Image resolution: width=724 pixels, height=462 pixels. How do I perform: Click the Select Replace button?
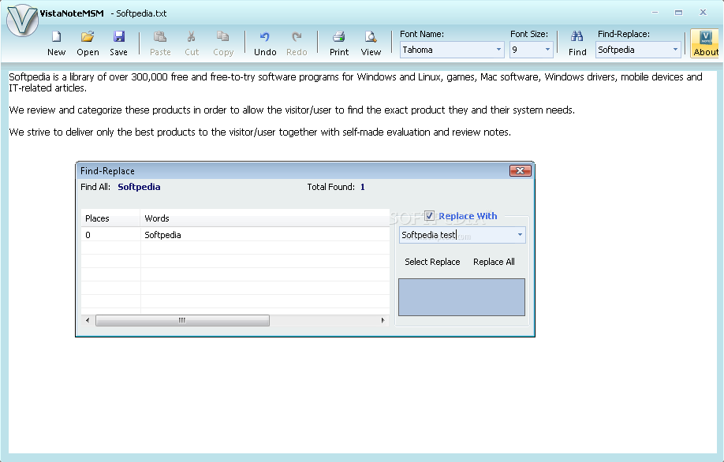click(432, 262)
